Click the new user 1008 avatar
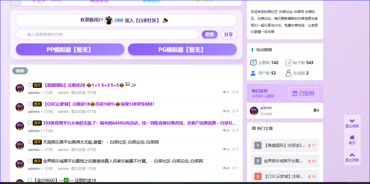The height and width of the screenshot is (184, 370). (x=109, y=20)
